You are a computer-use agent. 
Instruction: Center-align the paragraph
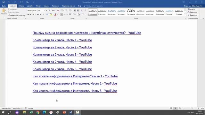[64, 14]
